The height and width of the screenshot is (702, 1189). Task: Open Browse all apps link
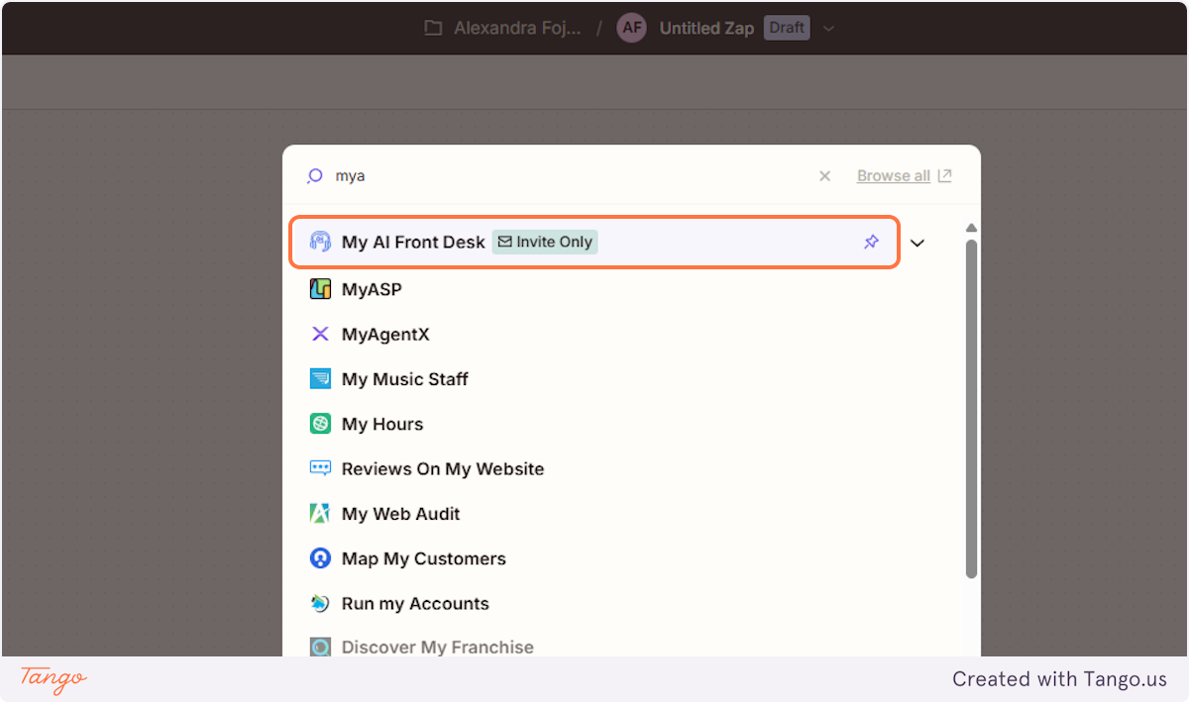tap(904, 176)
